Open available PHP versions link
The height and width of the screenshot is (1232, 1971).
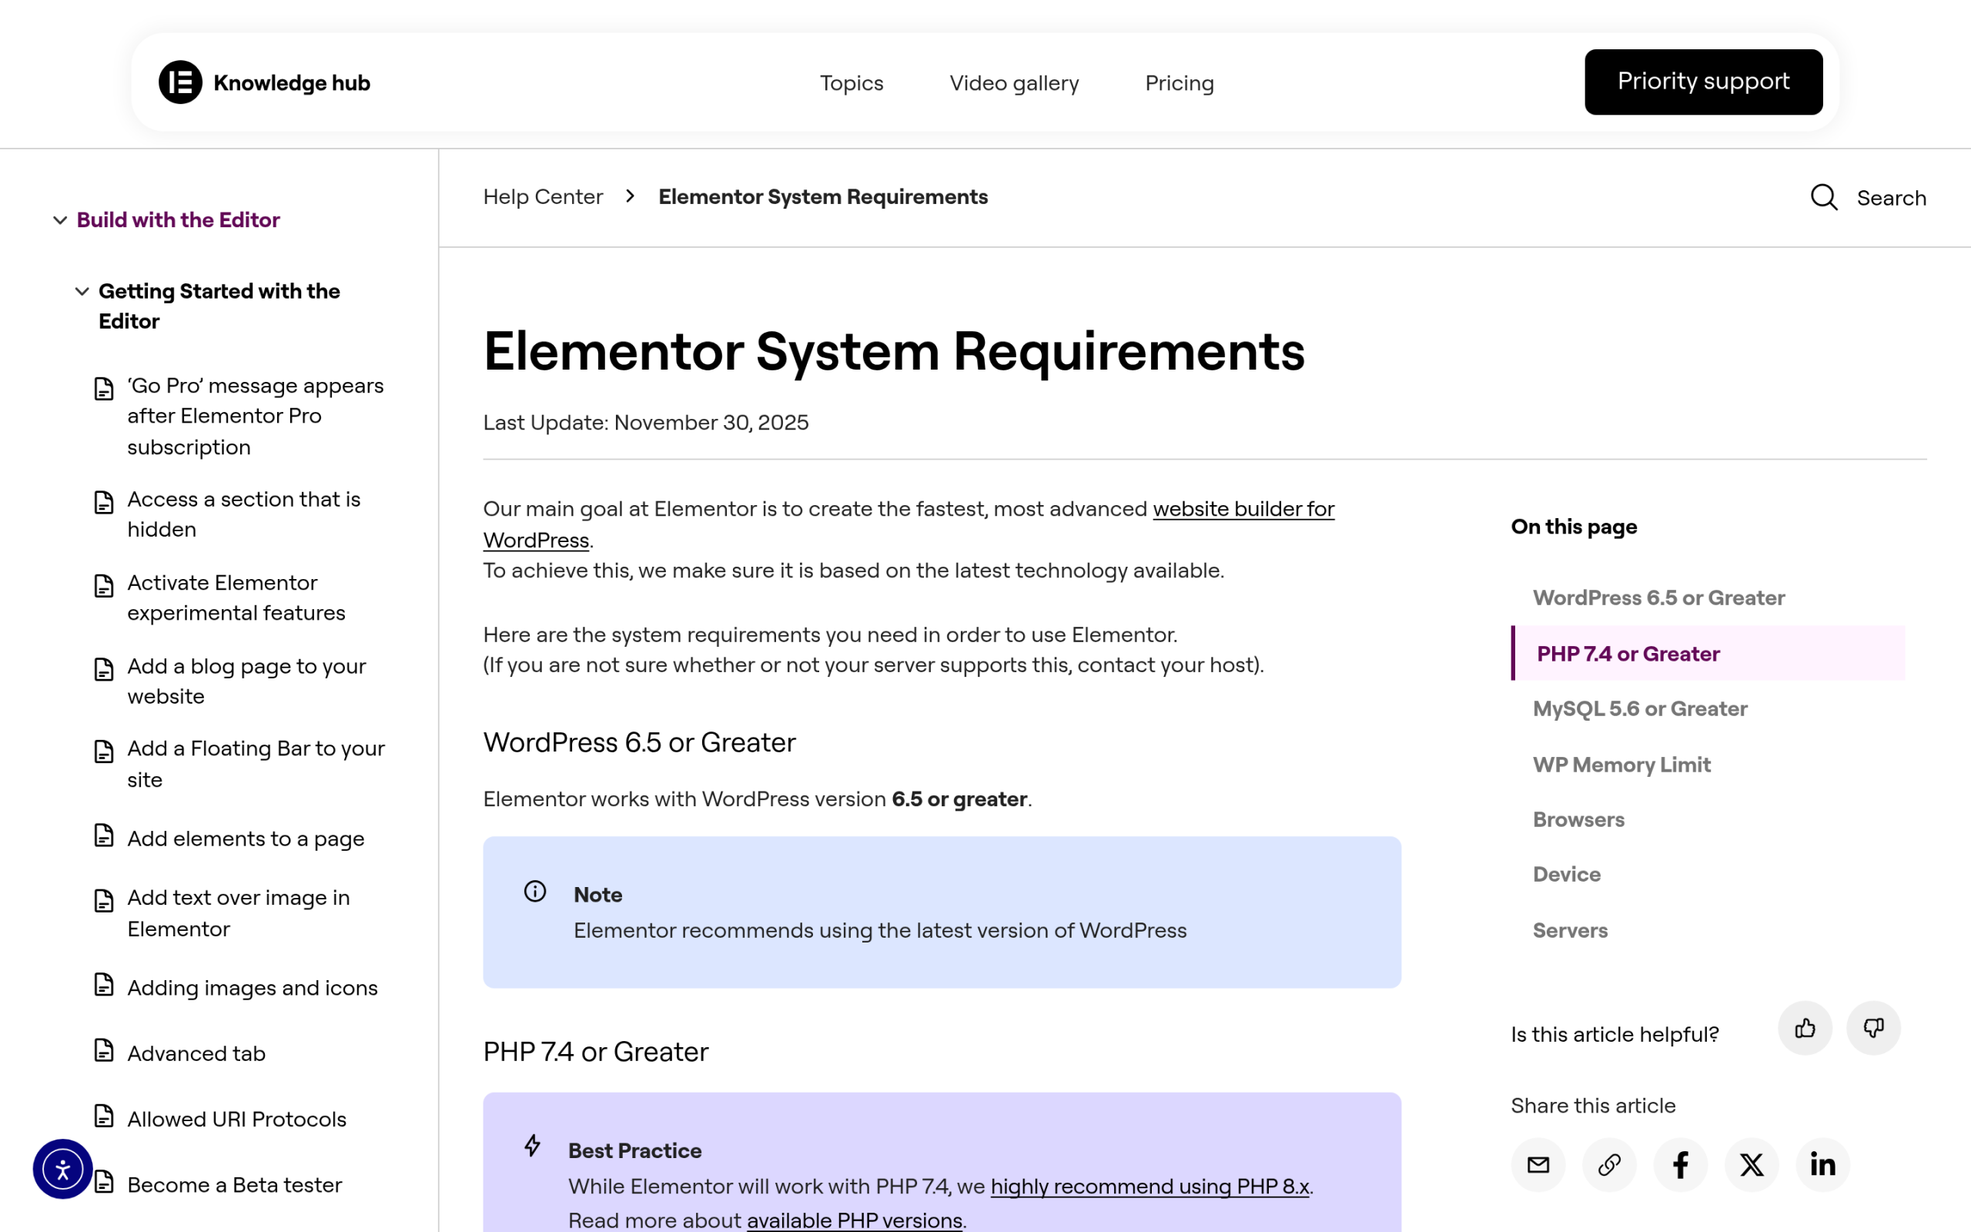(855, 1220)
